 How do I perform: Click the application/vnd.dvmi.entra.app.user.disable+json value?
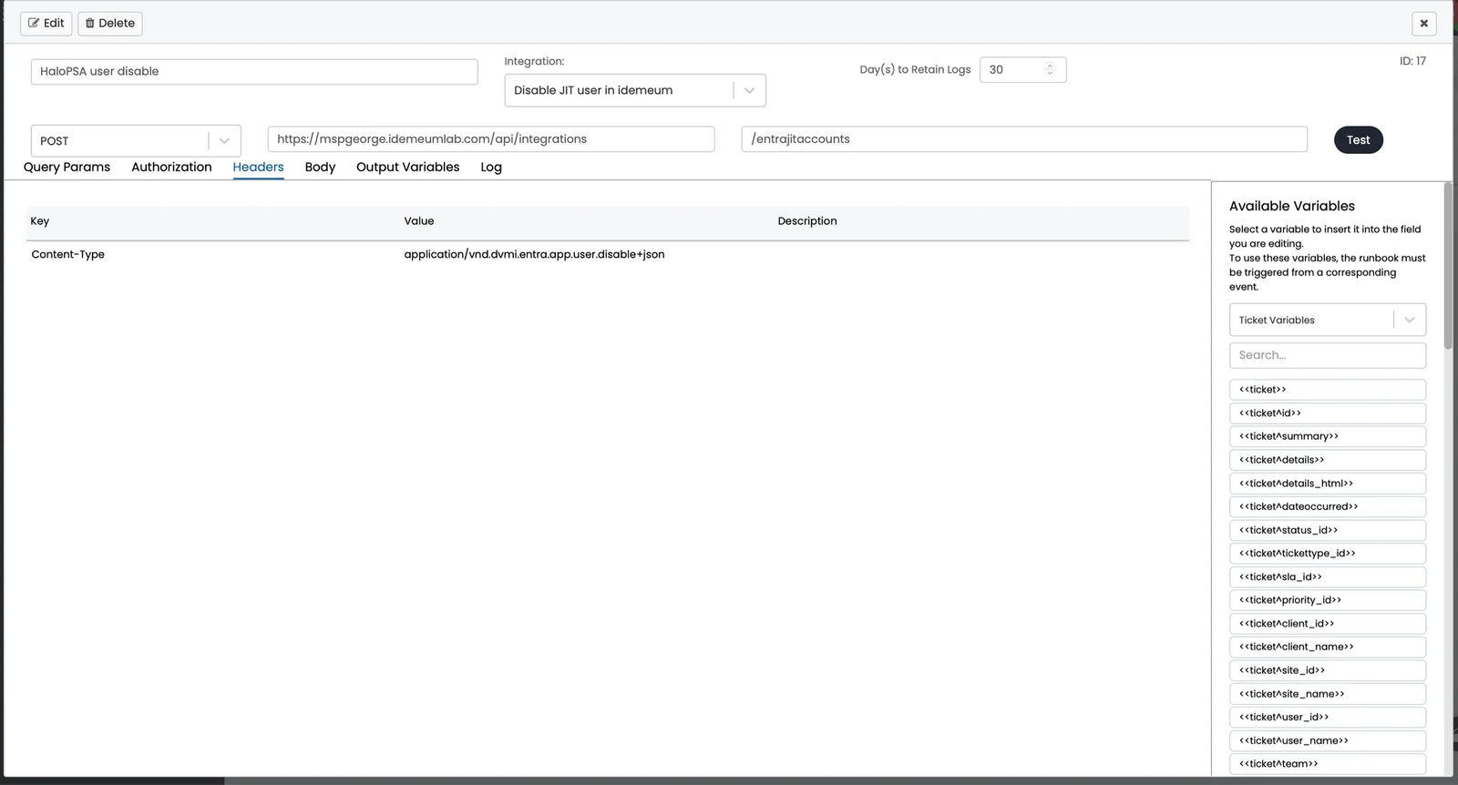tap(534, 254)
